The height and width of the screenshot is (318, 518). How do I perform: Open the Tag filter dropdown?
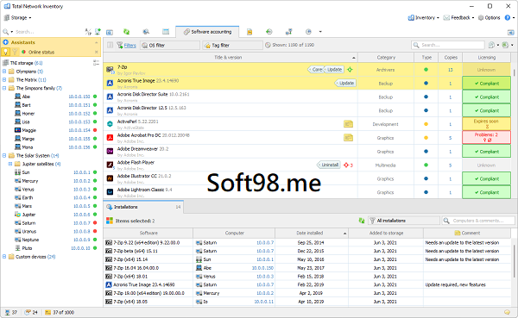click(232, 45)
